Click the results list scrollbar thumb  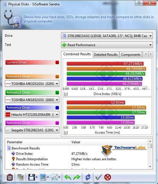(x=150, y=146)
